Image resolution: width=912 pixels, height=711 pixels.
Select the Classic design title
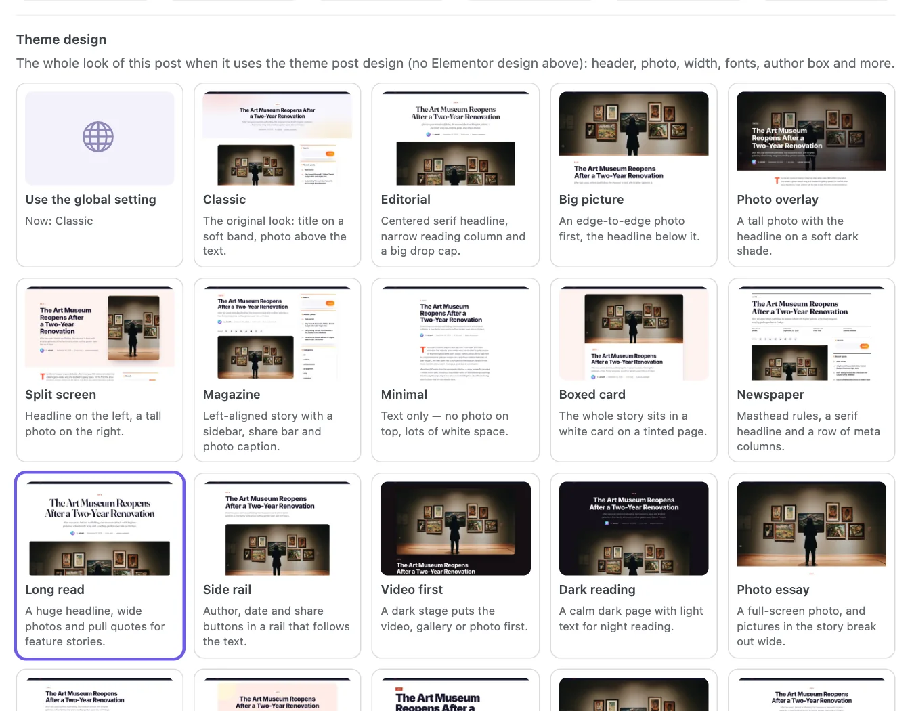pos(224,200)
